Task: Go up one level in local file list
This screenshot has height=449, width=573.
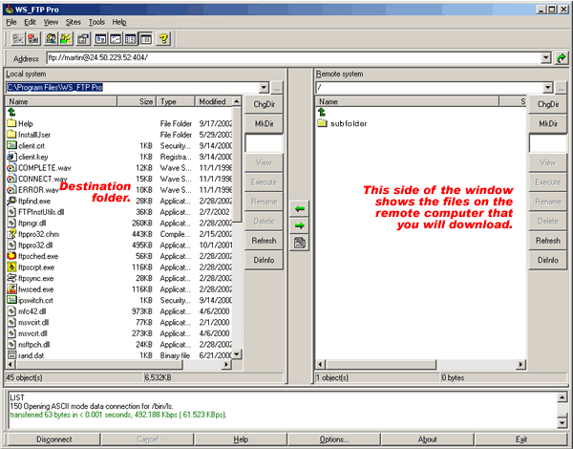Action: coord(11,112)
